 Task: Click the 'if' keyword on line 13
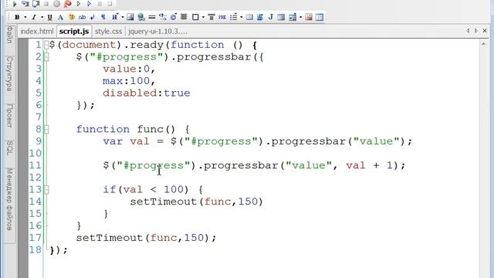pos(110,190)
